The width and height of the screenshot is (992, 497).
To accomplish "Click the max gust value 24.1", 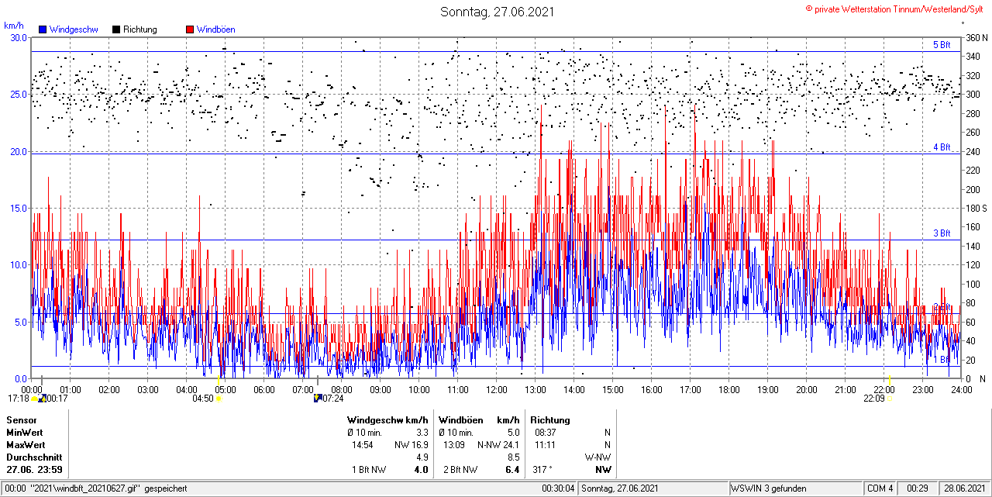I will coord(510,445).
